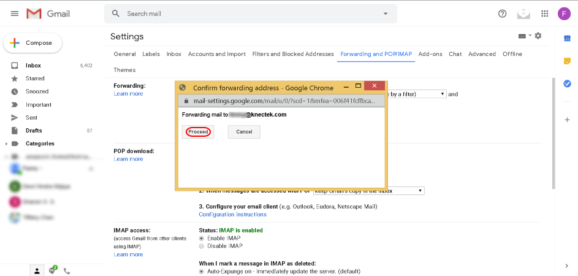The height and width of the screenshot is (276, 578).
Task: Click the Hangouts contacts person icon
Action: pyautogui.click(x=37, y=271)
